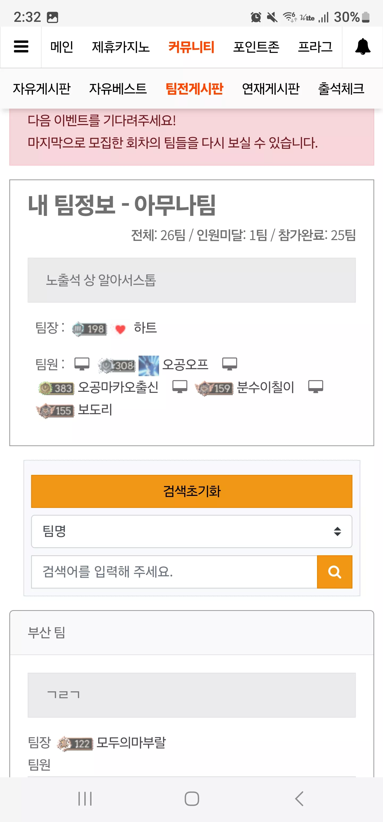This screenshot has height=822, width=383.
Task: Click the level 198 badge icon
Action: point(89,329)
